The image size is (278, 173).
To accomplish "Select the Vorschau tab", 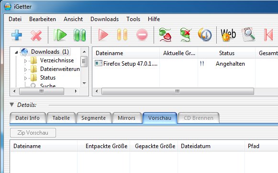I will tap(160, 118).
